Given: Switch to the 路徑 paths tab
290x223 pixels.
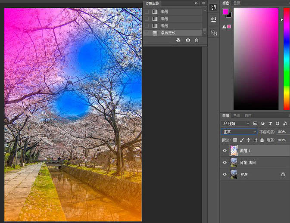Looking at the screenshot, I should coord(248,115).
